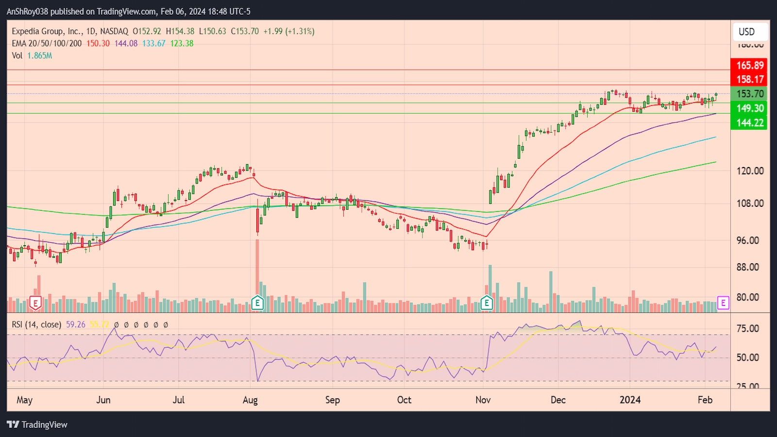Select the red 165.89 price label
777x437 pixels.
tap(749, 65)
